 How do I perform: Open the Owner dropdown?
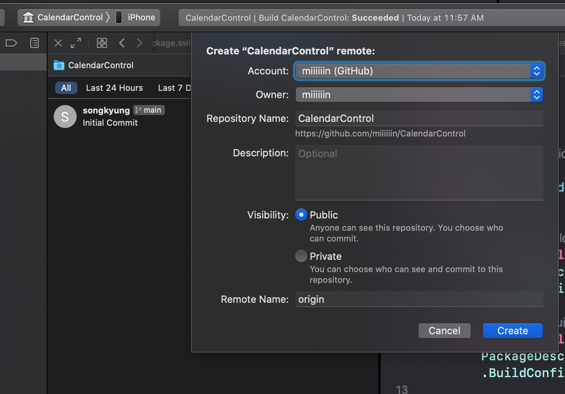pos(419,95)
